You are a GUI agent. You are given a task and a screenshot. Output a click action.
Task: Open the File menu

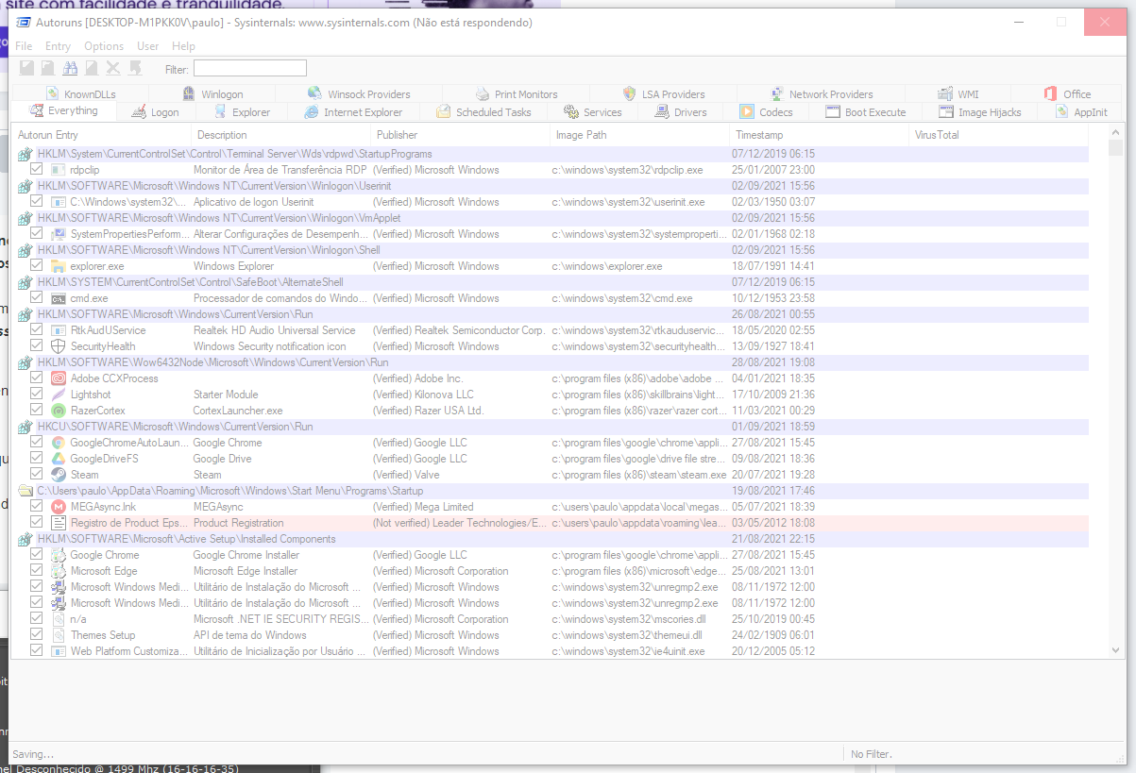pyautogui.click(x=24, y=45)
